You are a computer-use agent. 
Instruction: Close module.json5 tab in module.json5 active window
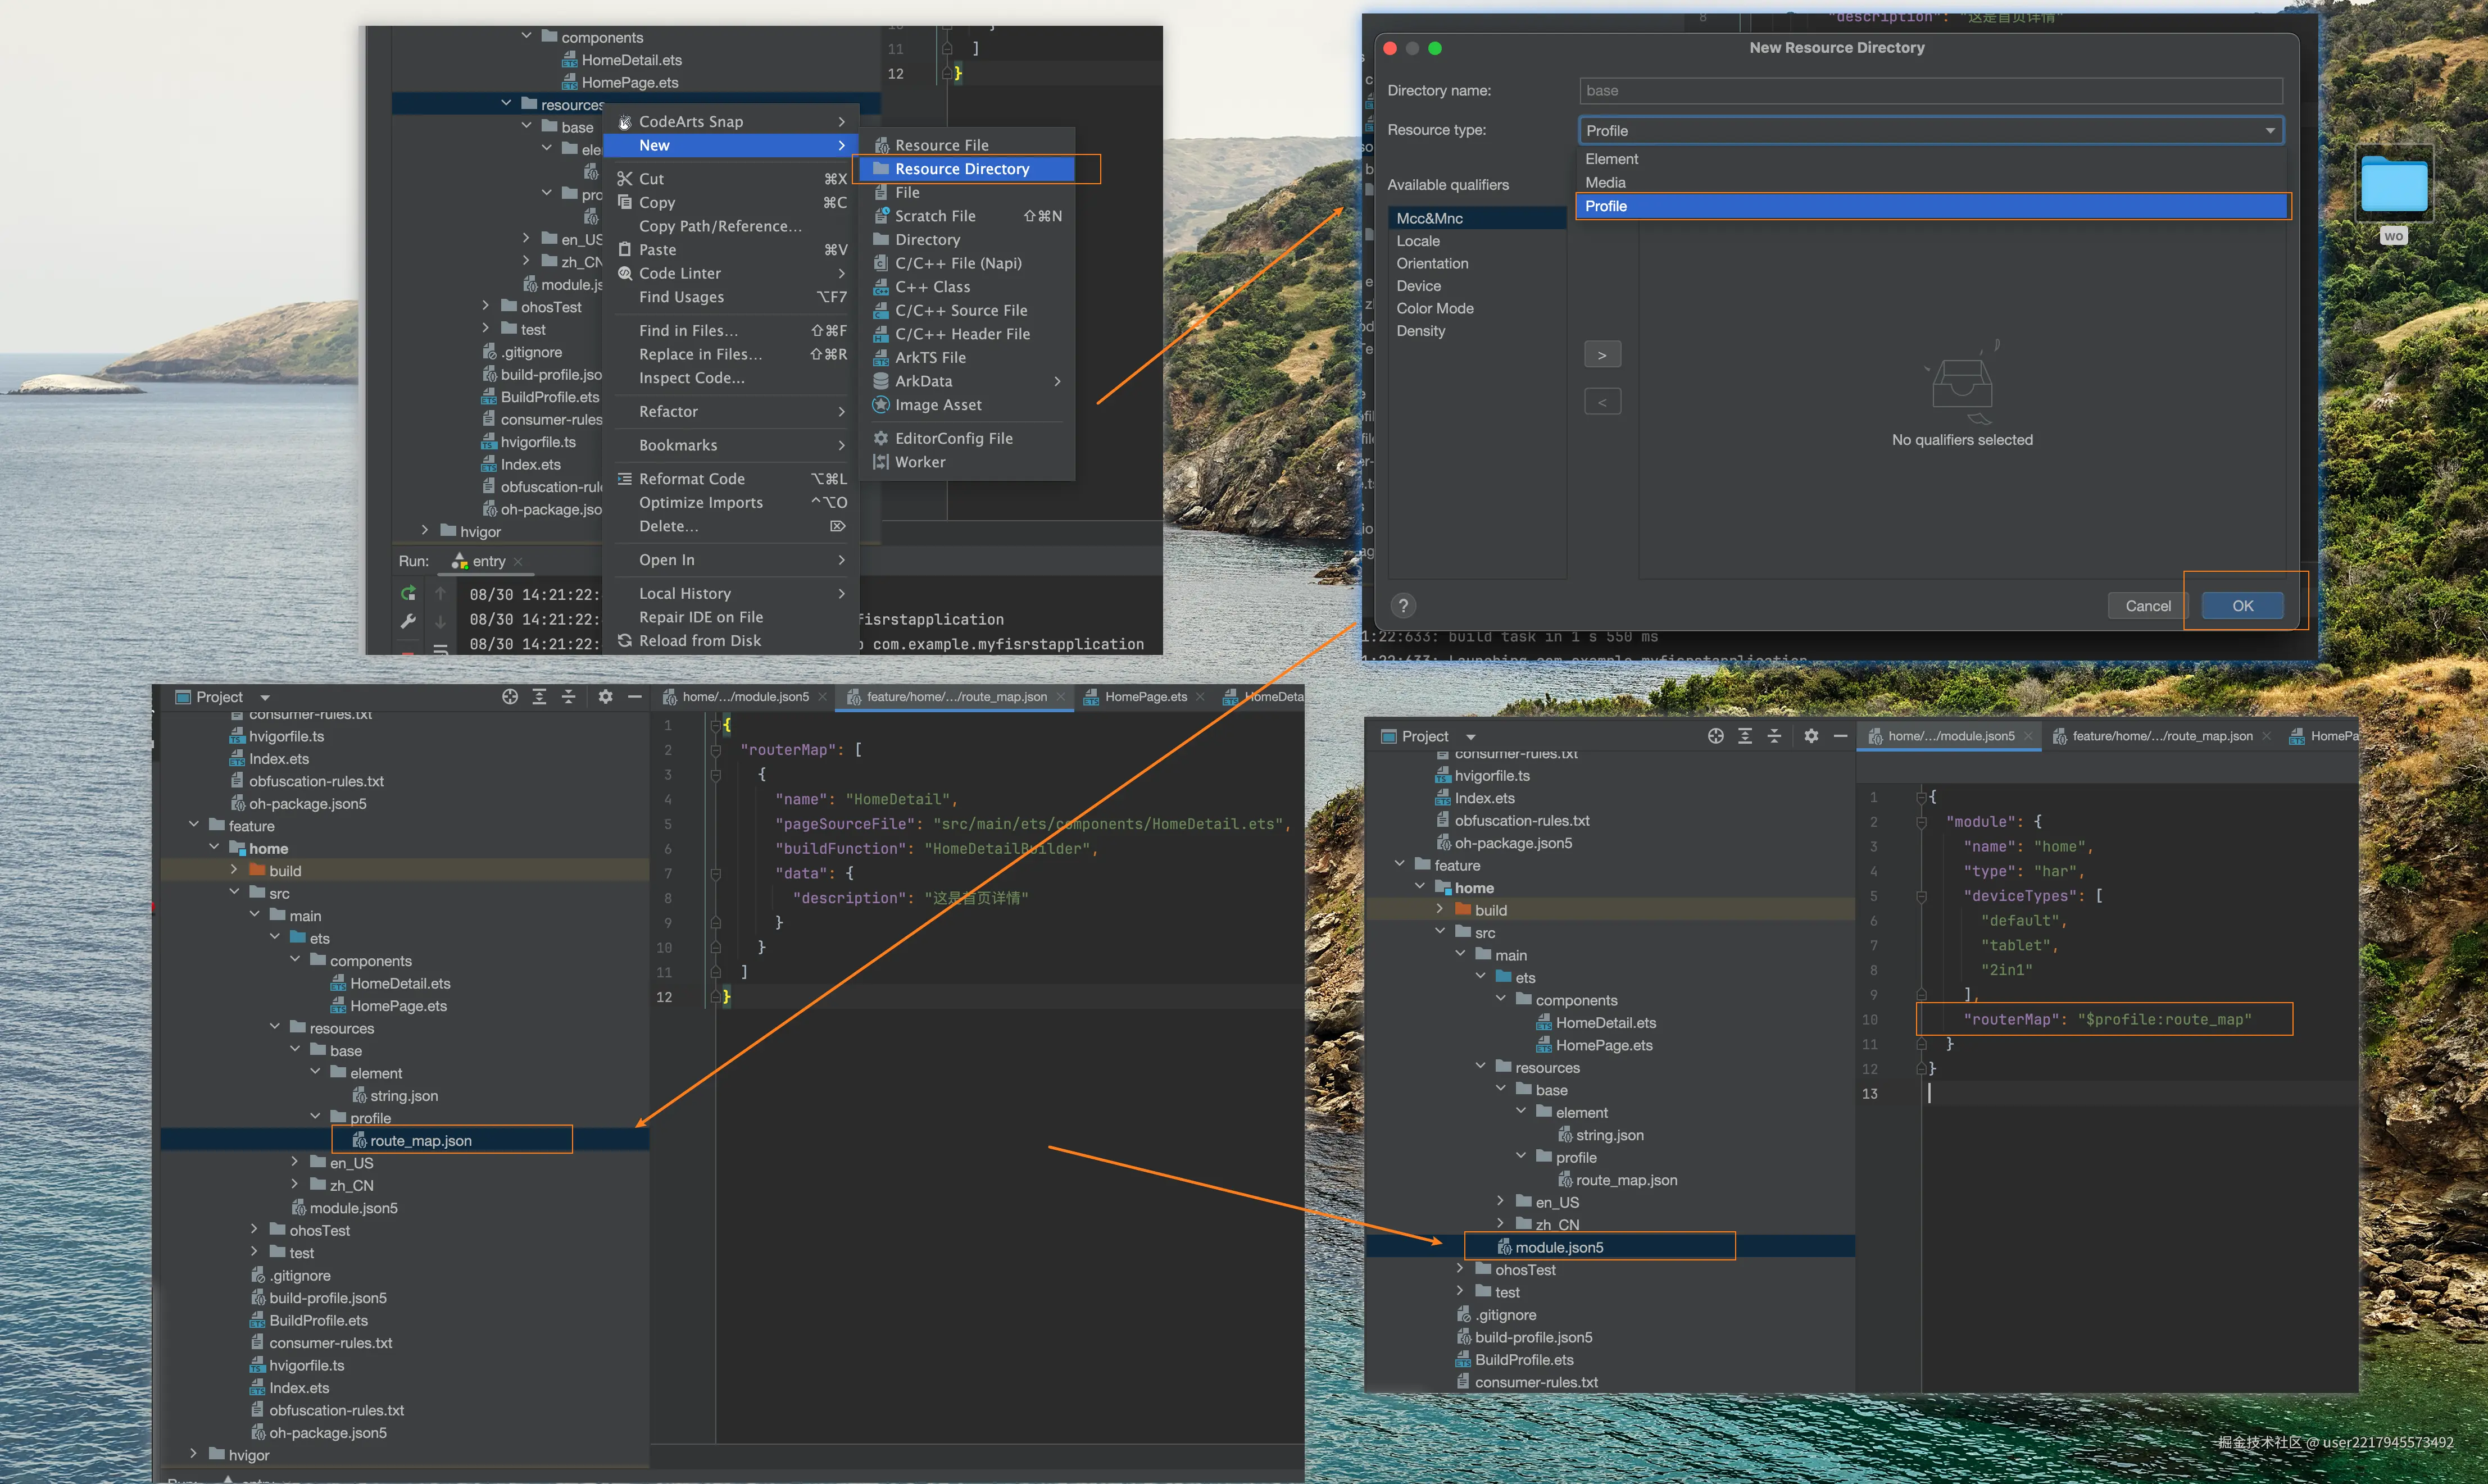pos(2028,736)
